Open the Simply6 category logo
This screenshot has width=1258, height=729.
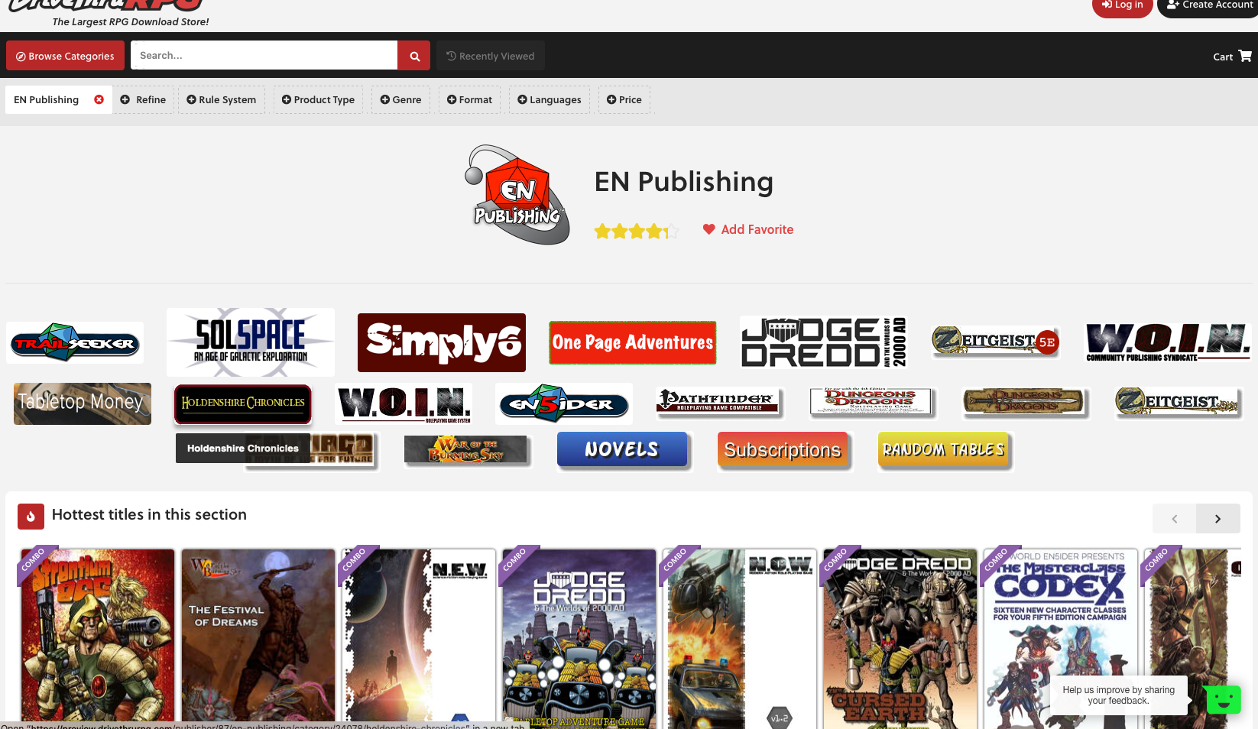click(x=442, y=342)
